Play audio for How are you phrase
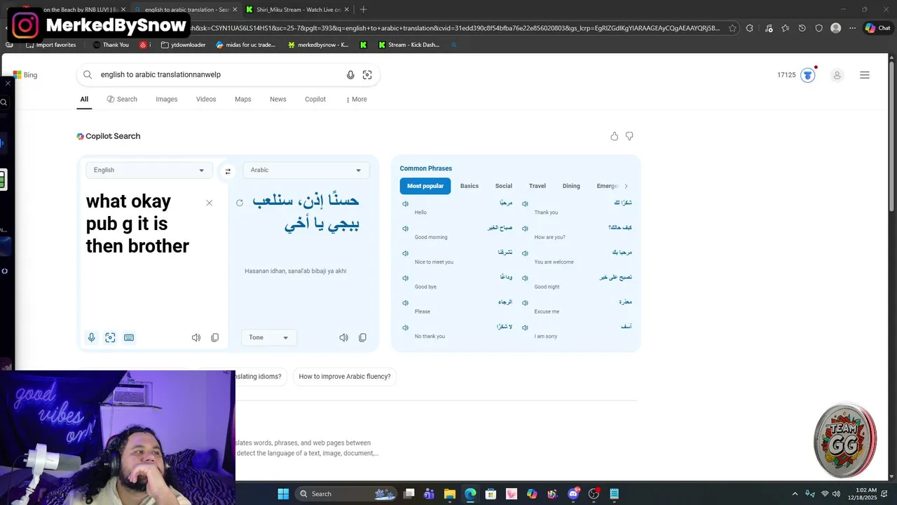This screenshot has height=505, width=897. [x=525, y=229]
